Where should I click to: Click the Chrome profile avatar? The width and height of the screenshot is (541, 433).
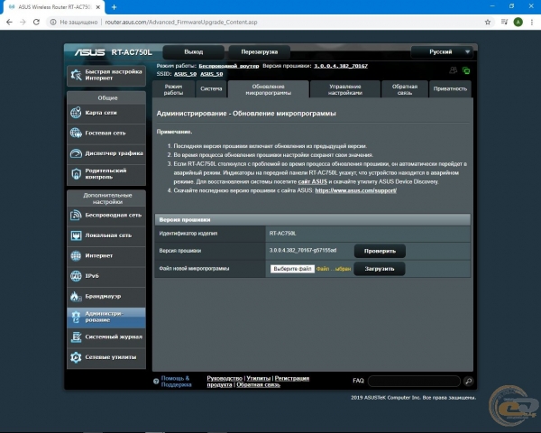518,22
